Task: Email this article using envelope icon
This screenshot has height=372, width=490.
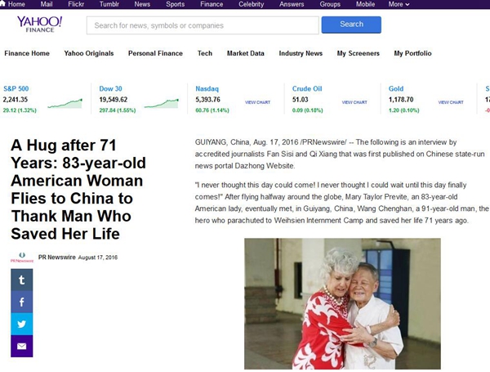Action: point(21,347)
